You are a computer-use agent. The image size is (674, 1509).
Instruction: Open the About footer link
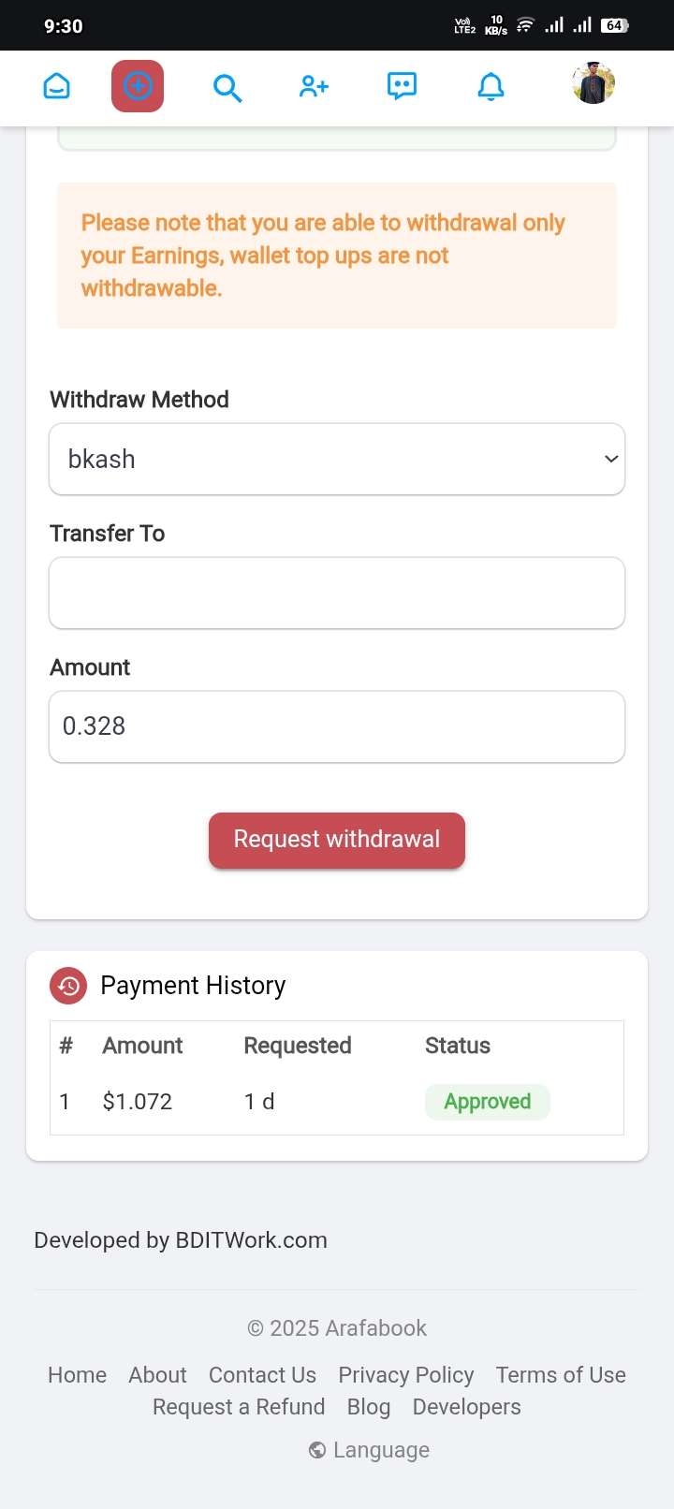point(157,1375)
